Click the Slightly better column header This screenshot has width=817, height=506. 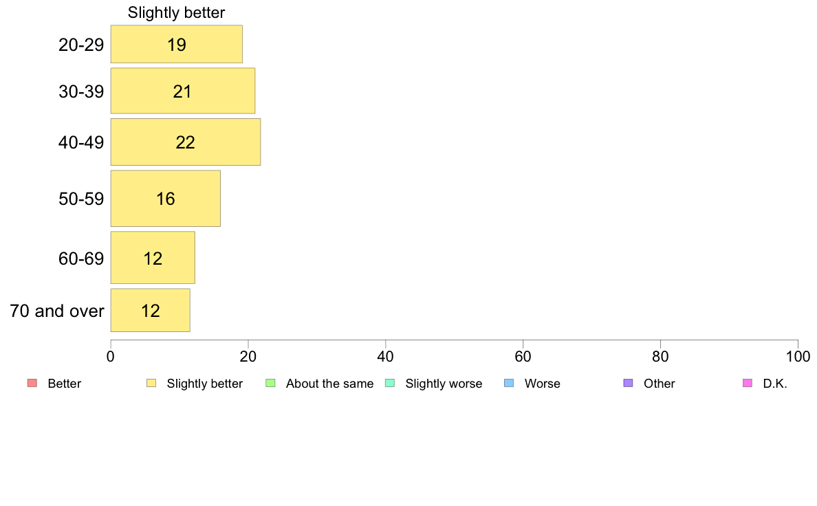point(177,12)
